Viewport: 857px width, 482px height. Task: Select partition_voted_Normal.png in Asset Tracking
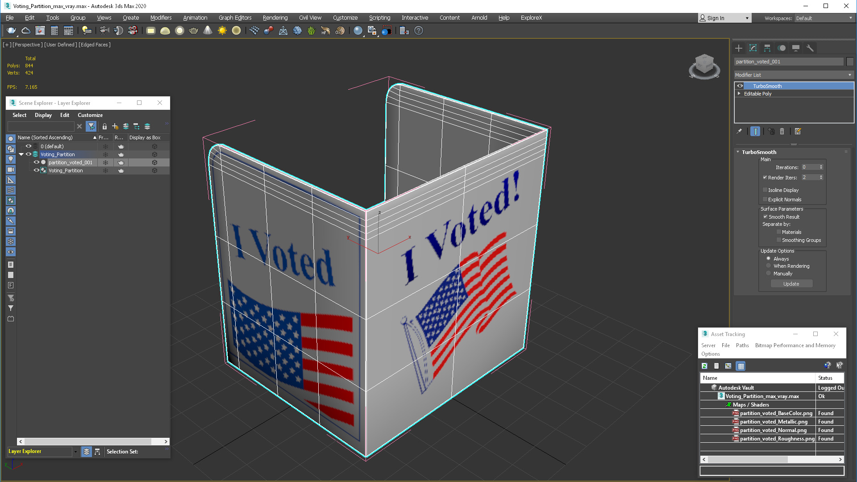773,430
